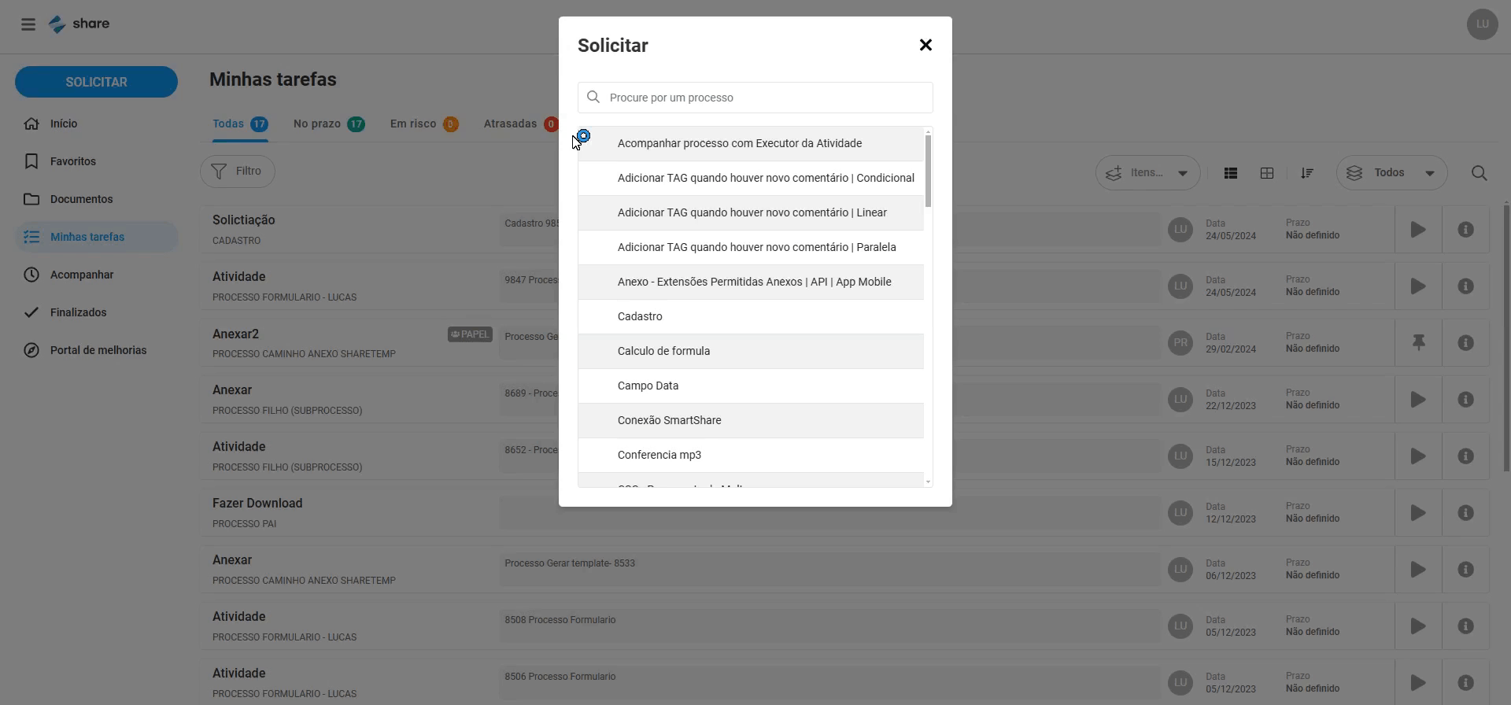This screenshot has height=705, width=1511.
Task: Expand the Itens per page dropdown
Action: tap(1148, 173)
